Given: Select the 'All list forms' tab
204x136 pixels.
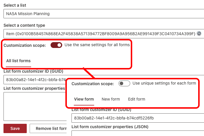Looking at the screenshot, I should point(19,61).
